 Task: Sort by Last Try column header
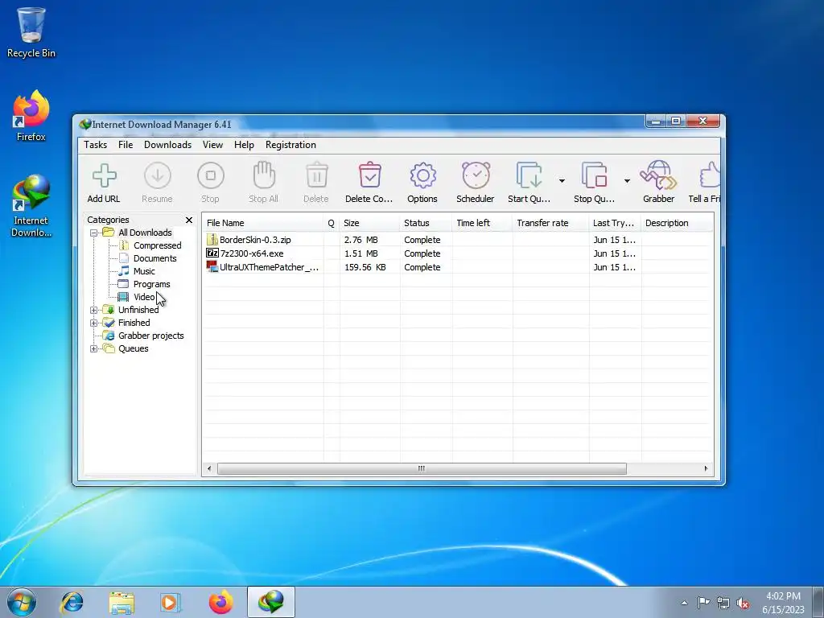[615, 223]
